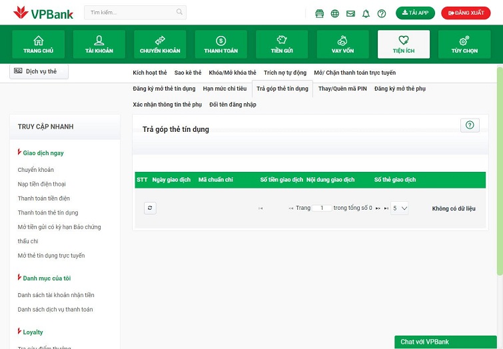This screenshot has height=349, width=503.
Task: Open help for Trả góp thẻ tín dụng
Action: coord(470,125)
